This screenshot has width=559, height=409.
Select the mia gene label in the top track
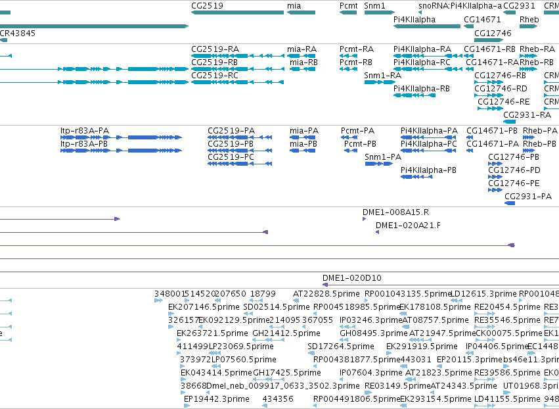(294, 6)
